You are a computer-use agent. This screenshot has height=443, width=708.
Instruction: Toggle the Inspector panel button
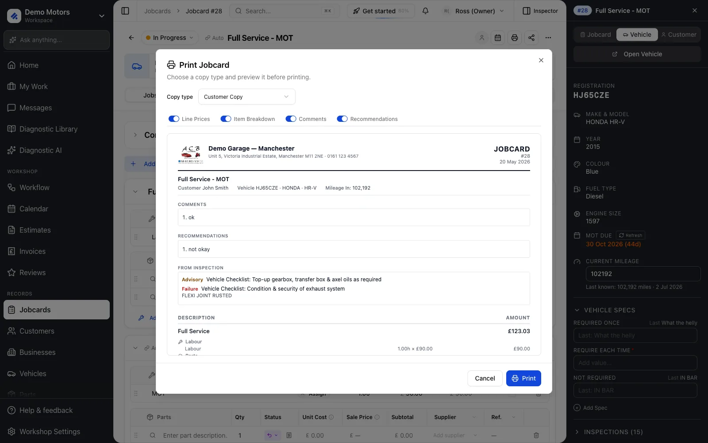(540, 11)
